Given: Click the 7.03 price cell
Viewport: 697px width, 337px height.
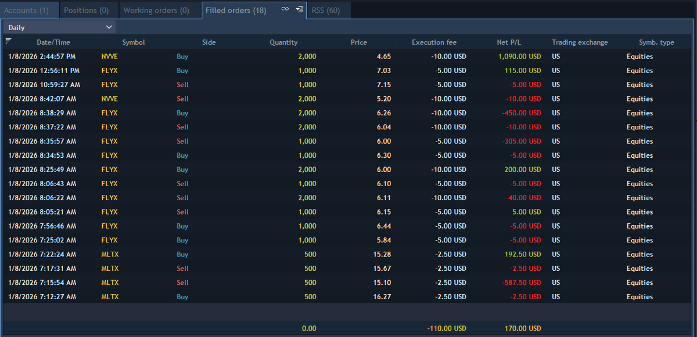Looking at the screenshot, I should click(x=383, y=71).
